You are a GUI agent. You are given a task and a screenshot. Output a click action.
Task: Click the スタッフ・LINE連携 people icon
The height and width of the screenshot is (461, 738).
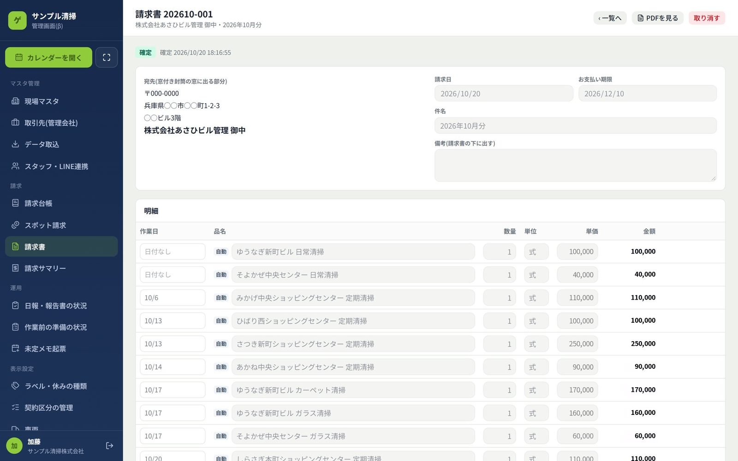click(x=15, y=166)
